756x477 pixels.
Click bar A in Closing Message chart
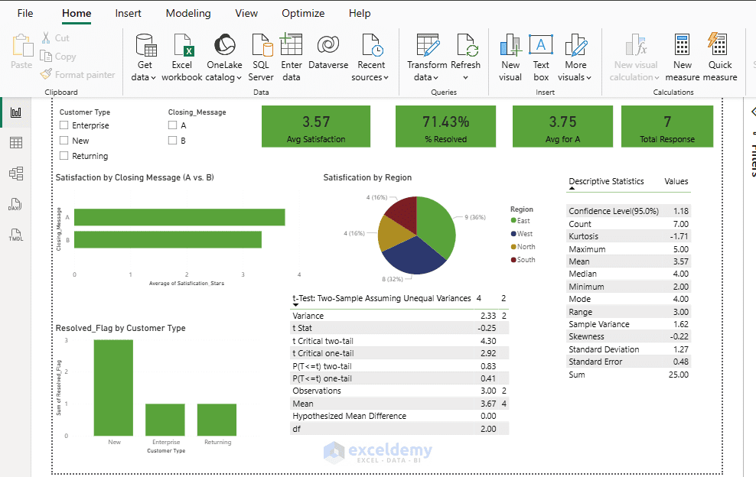(x=179, y=217)
